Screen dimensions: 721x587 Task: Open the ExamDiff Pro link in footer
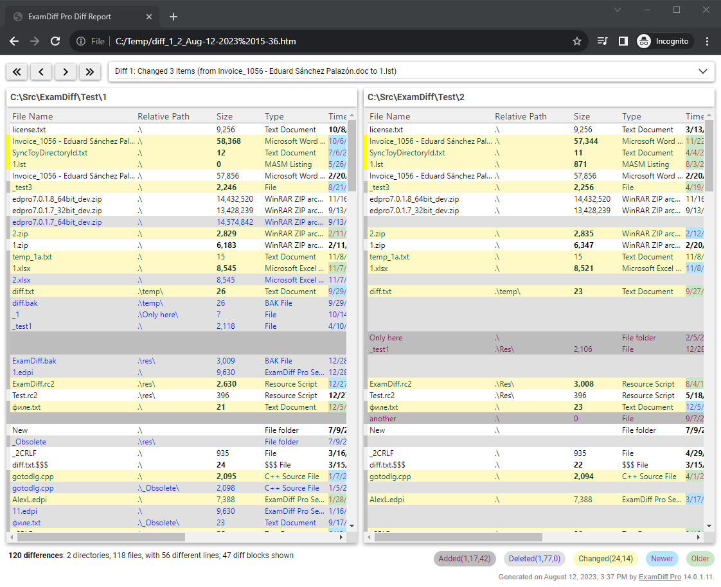point(659,577)
